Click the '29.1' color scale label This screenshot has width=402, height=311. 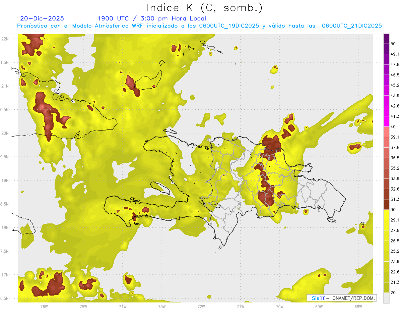(395, 220)
